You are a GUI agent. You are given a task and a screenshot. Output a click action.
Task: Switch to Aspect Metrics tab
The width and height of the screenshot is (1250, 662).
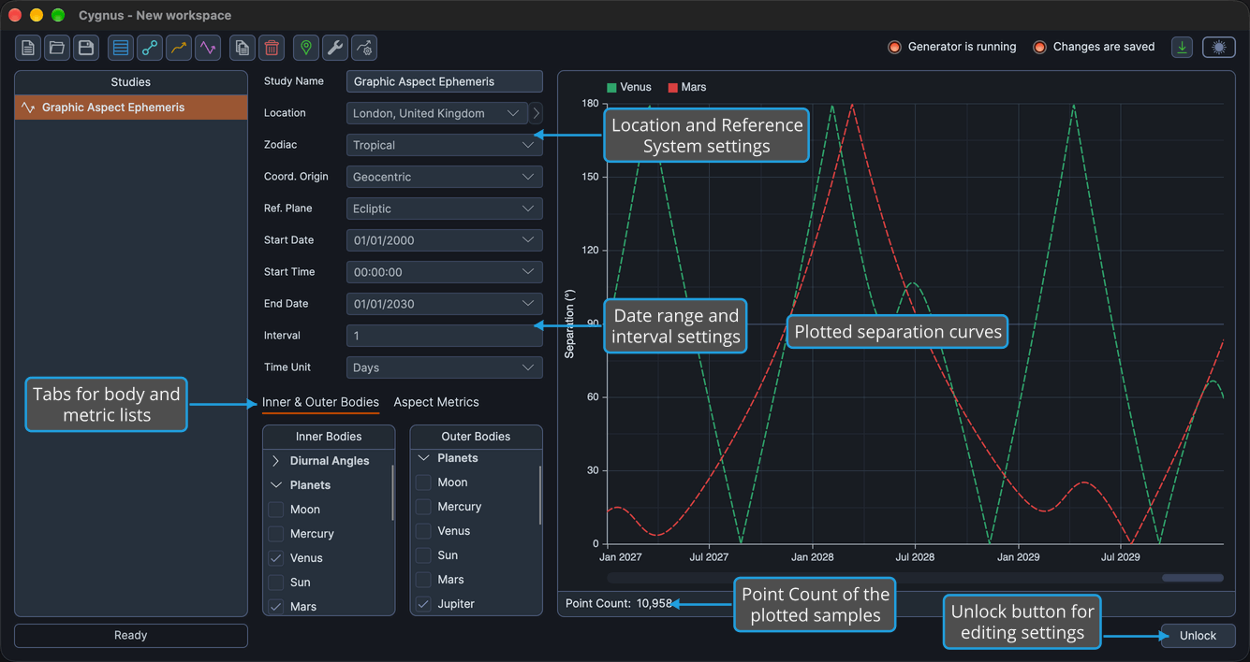[436, 402]
